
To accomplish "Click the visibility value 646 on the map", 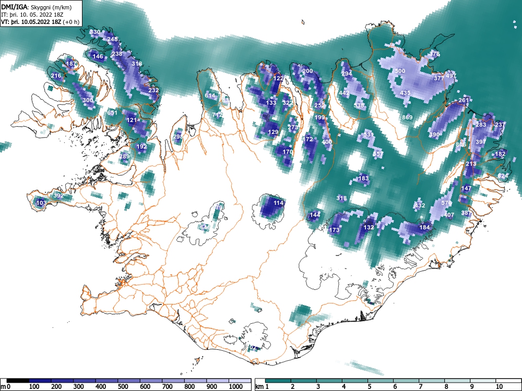I will (x=205, y=227).
